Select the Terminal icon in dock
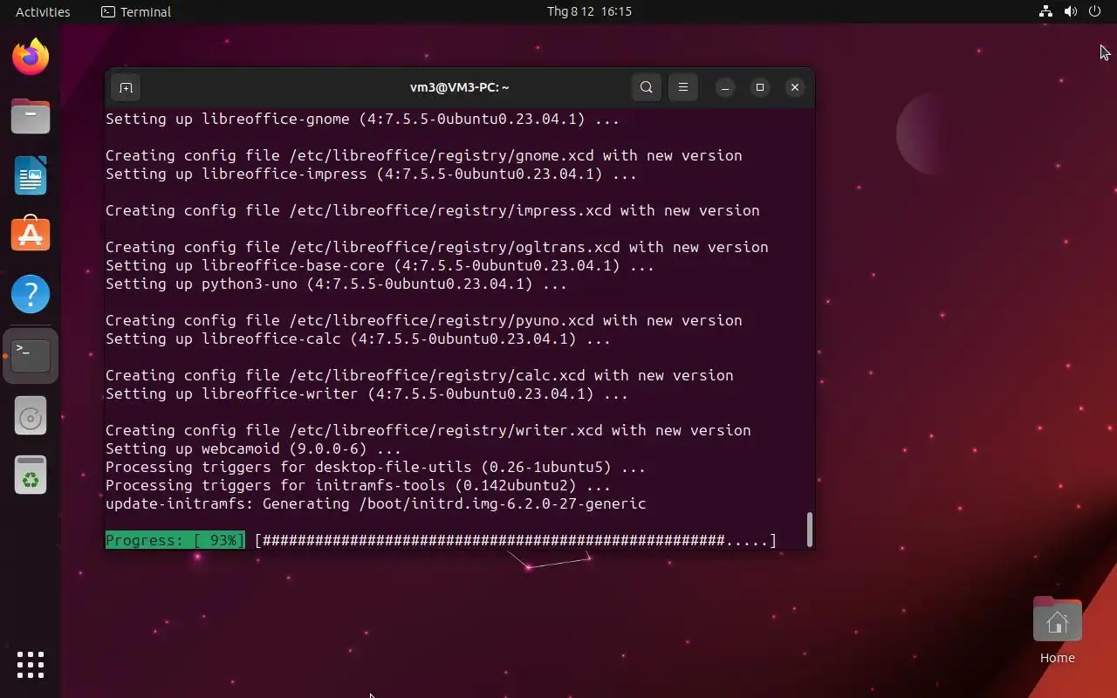This screenshot has height=698, width=1117. pyautogui.click(x=31, y=355)
